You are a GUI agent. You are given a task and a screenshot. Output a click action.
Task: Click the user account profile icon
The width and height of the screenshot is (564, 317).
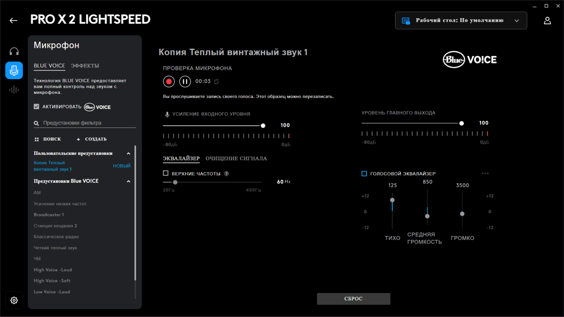(x=548, y=20)
